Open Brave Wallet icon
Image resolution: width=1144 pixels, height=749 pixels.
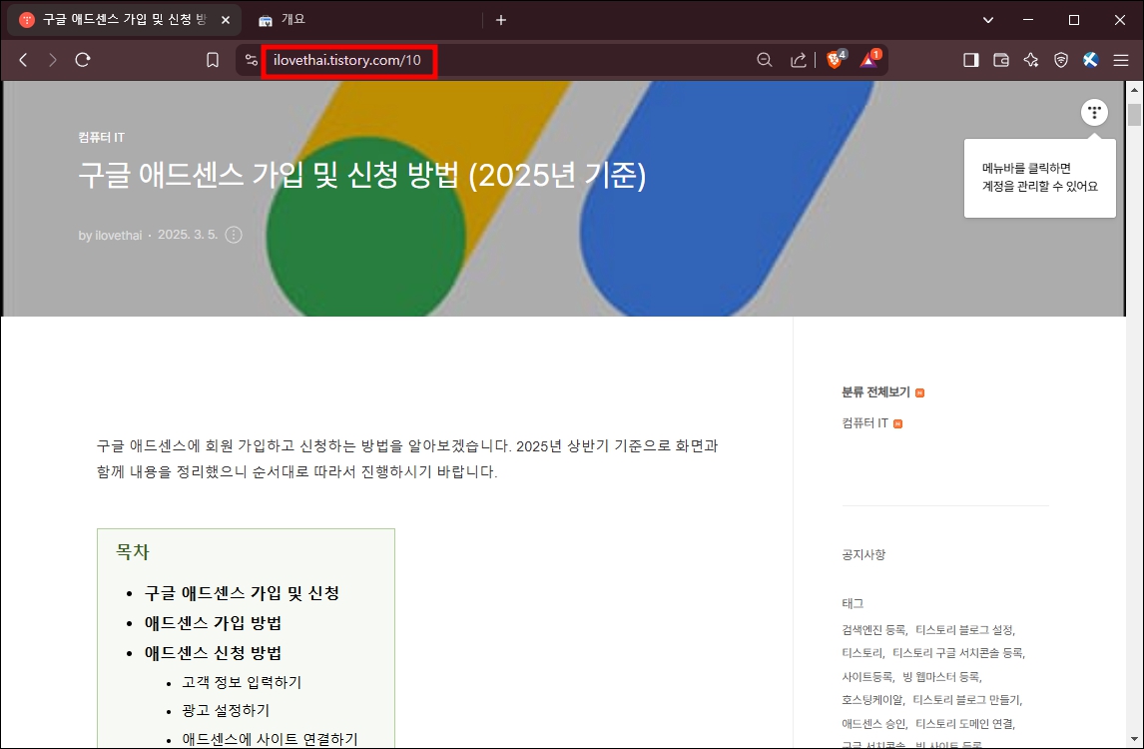pos(1001,60)
